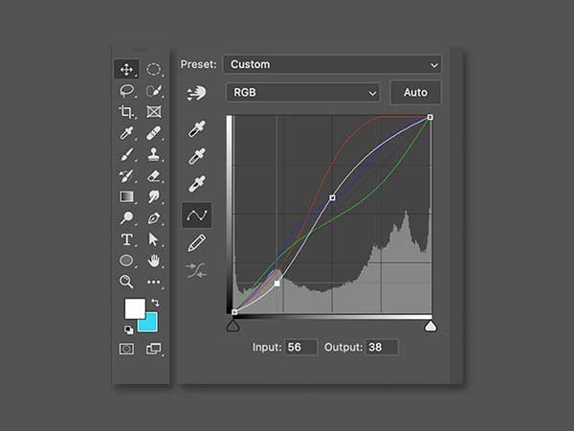Viewport: 574px width, 431px height.
Task: Select the Crop tool
Action: [126, 112]
